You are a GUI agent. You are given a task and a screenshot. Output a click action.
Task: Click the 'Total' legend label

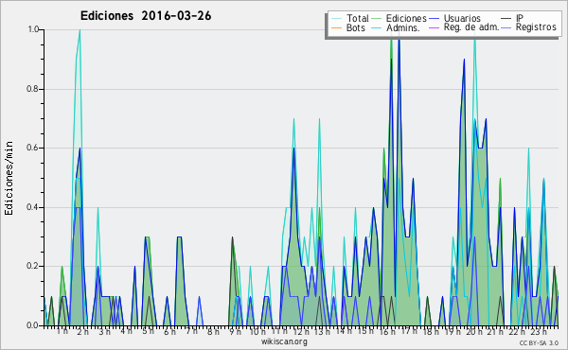(x=357, y=18)
